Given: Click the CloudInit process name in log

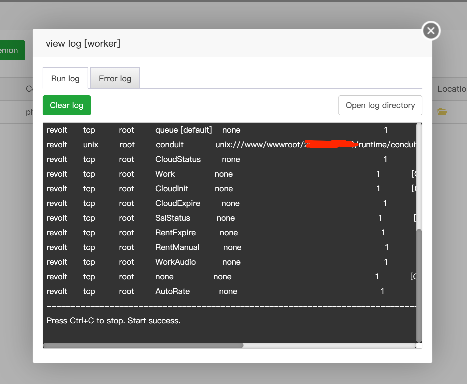Looking at the screenshot, I should (x=172, y=189).
